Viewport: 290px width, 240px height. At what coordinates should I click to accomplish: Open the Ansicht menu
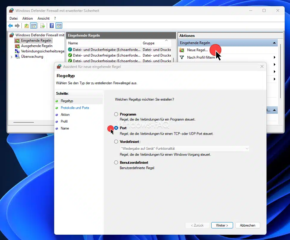44,18
